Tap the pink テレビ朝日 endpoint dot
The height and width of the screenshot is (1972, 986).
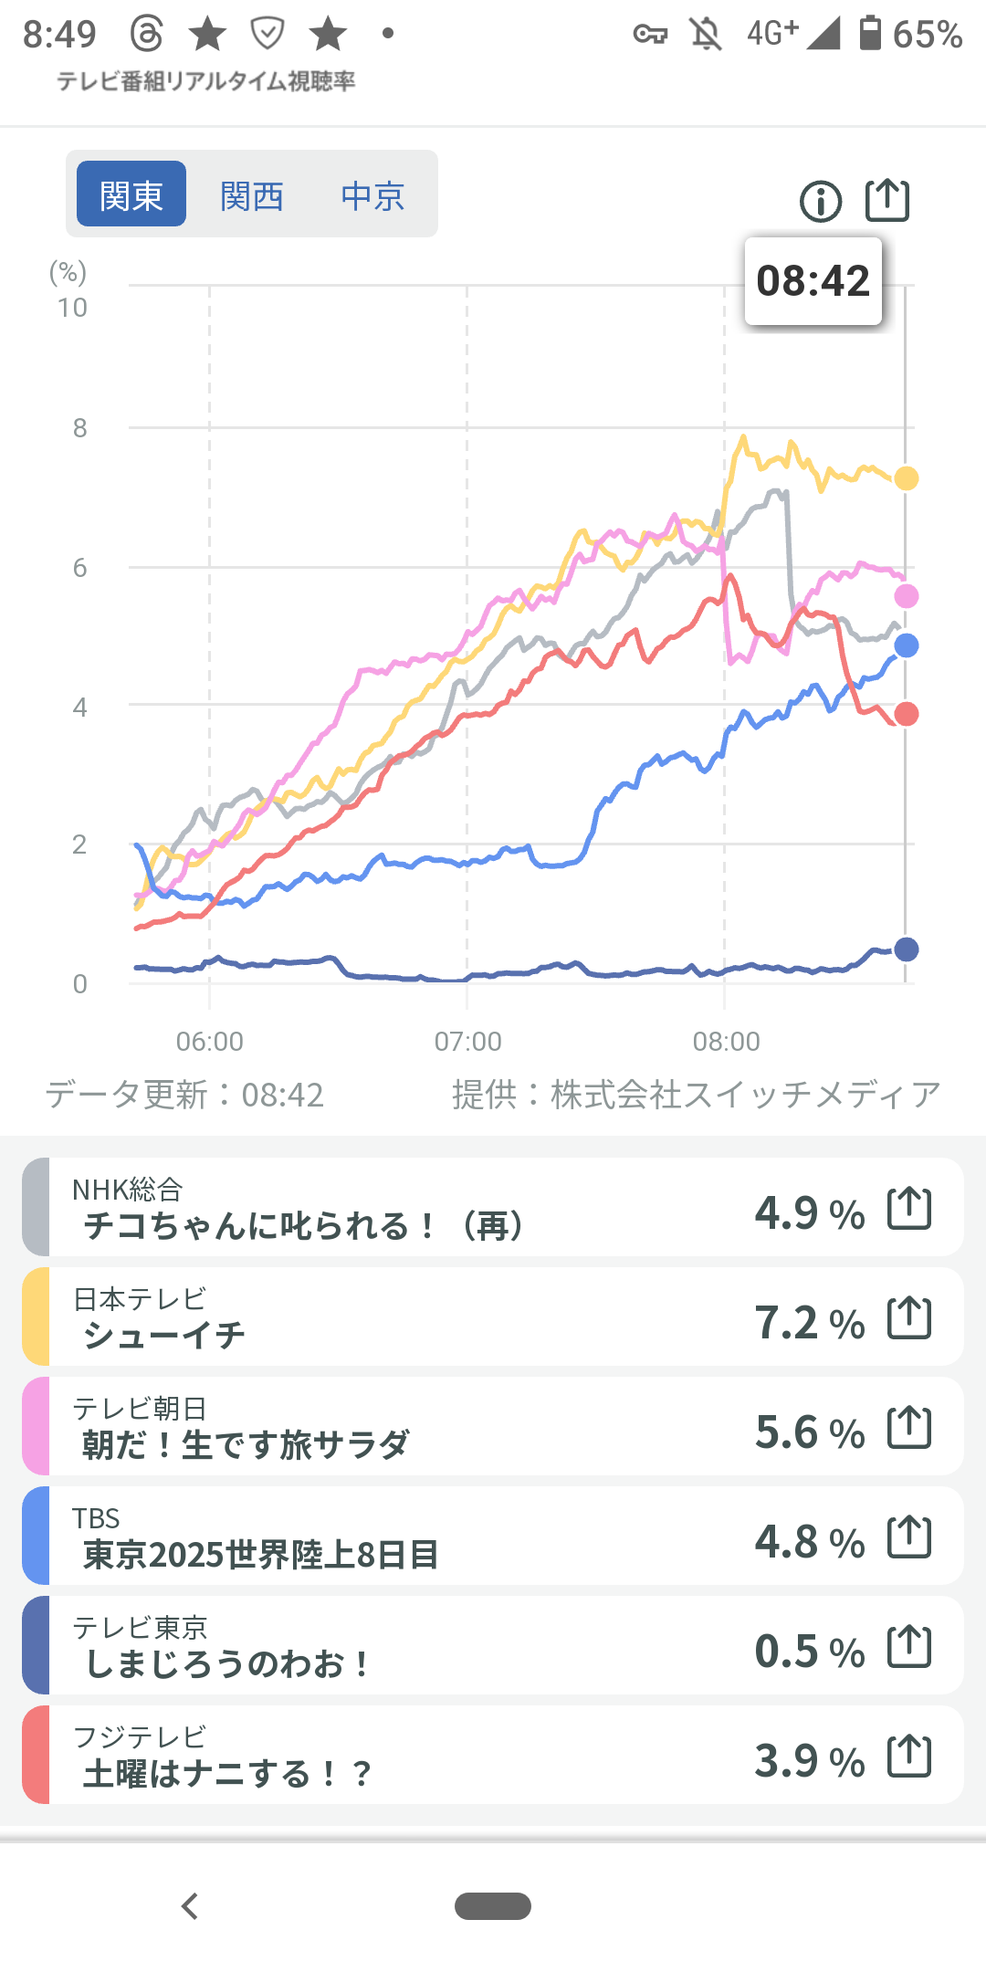pyautogui.click(x=906, y=596)
